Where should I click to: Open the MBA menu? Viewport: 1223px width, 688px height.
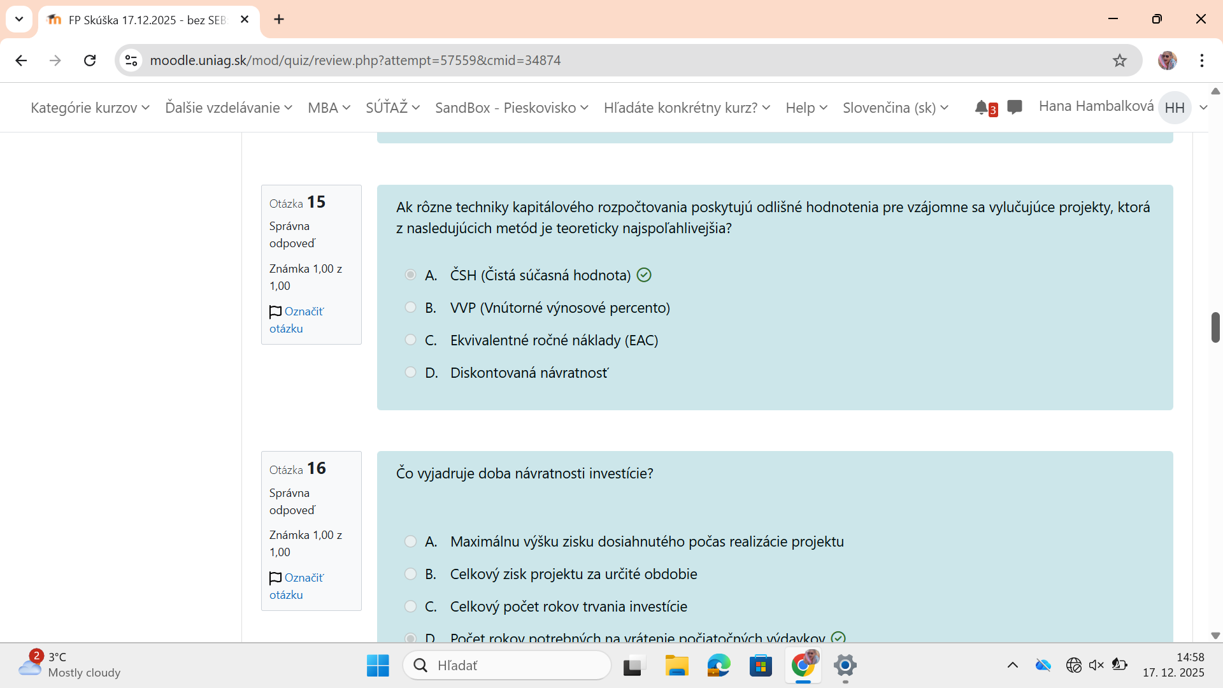(x=329, y=108)
